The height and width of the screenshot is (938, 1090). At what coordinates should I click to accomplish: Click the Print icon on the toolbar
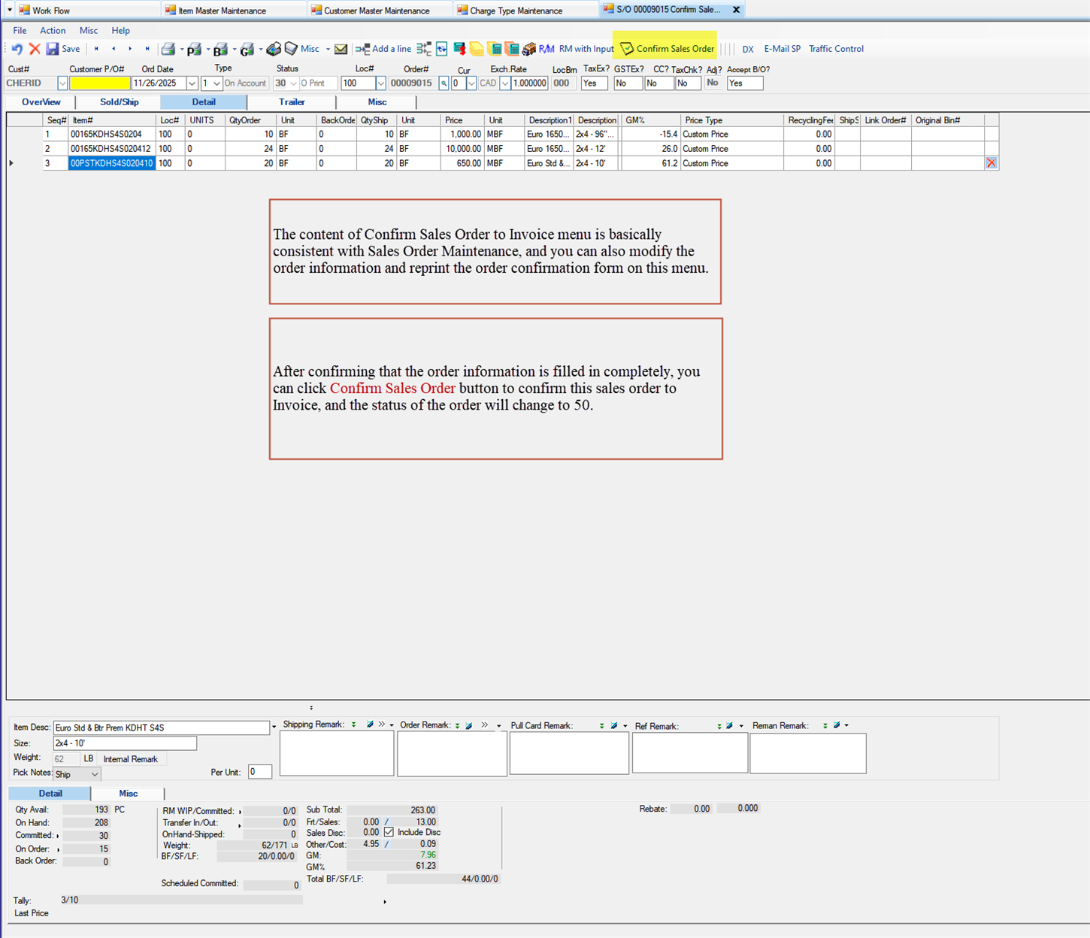(x=167, y=48)
